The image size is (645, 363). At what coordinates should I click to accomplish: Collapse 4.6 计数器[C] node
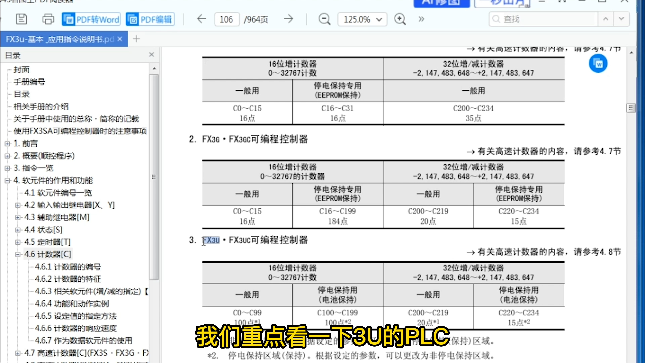[18, 254]
